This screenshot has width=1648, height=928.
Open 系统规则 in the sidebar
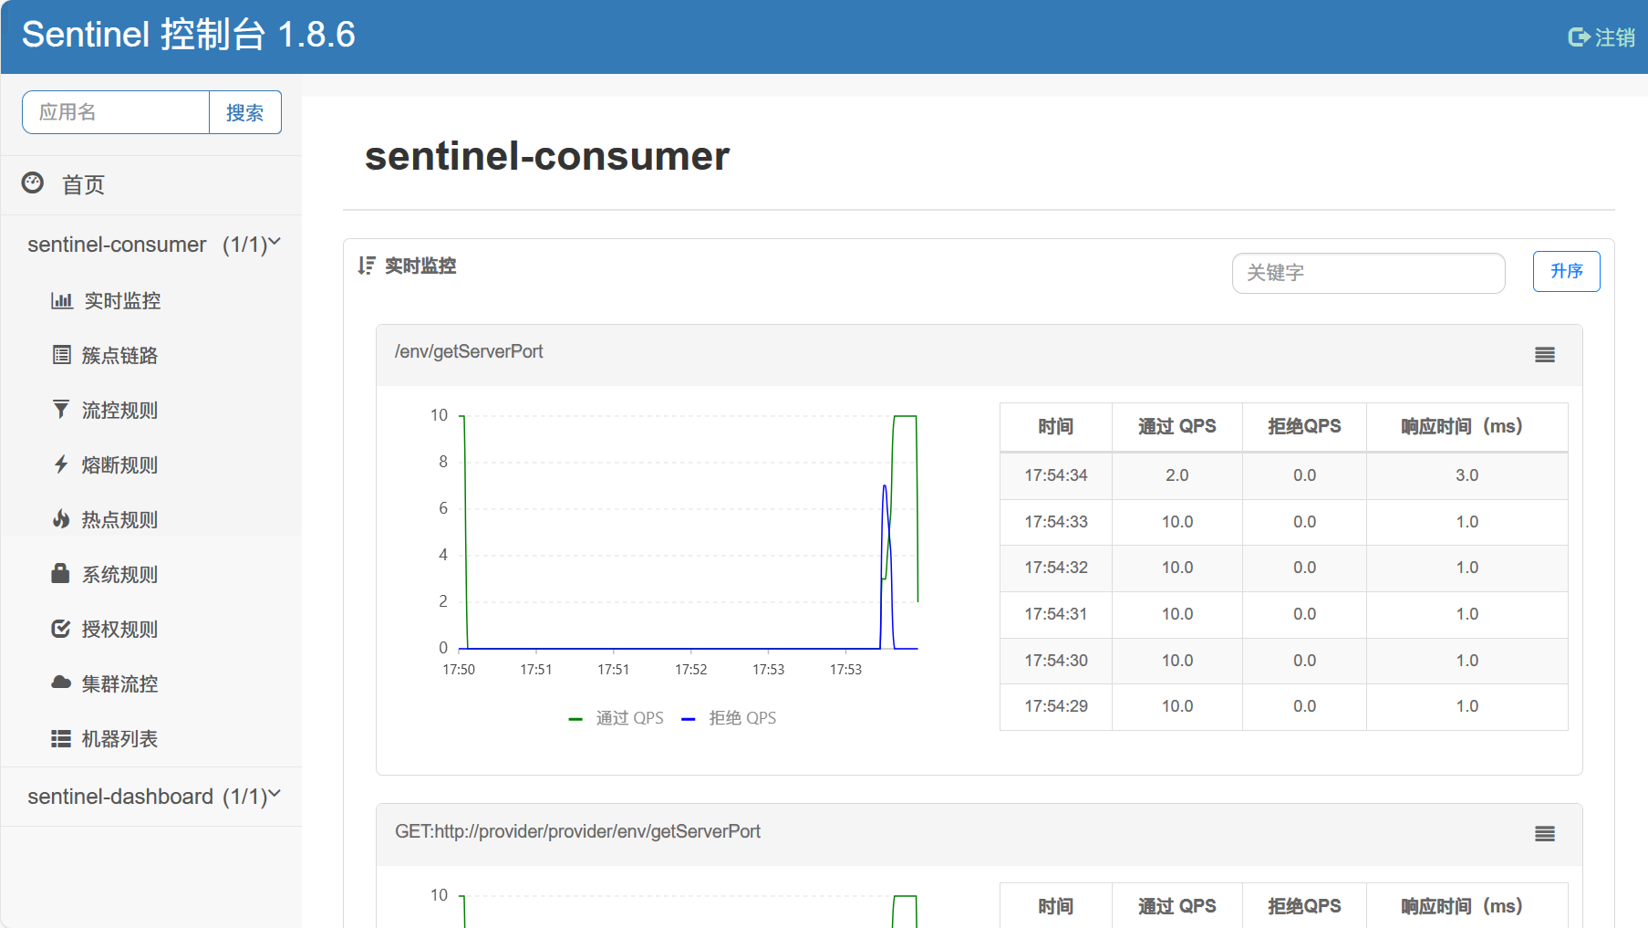[x=119, y=574]
